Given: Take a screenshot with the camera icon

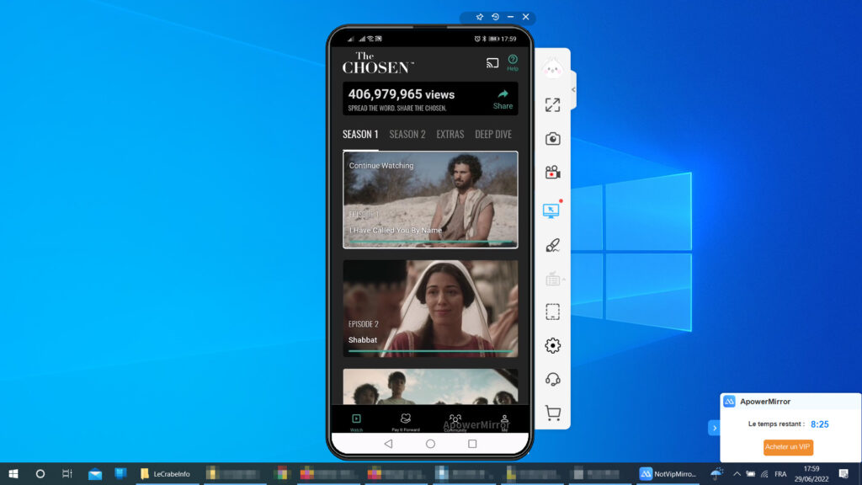Looking at the screenshot, I should (552, 139).
